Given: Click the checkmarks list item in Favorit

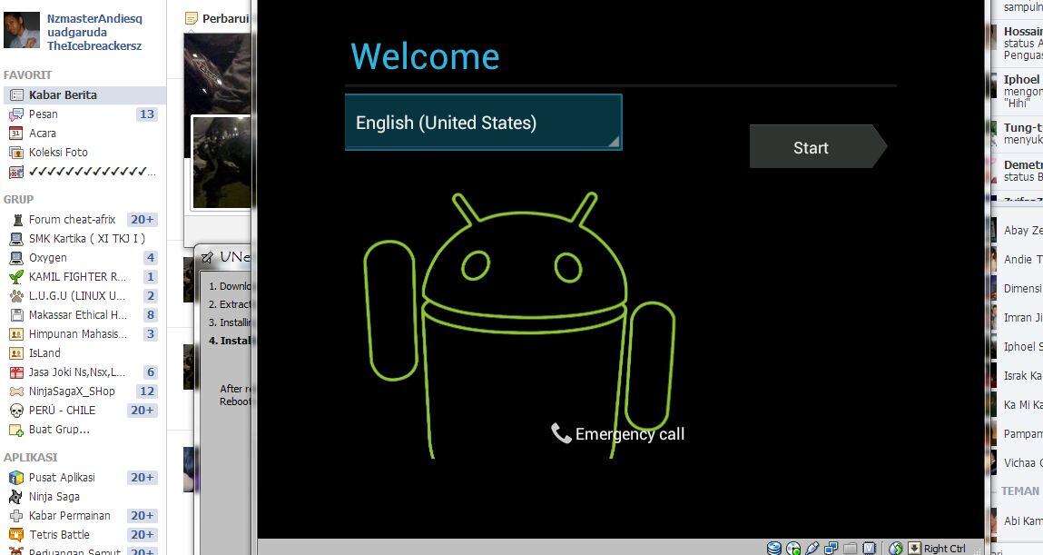Looking at the screenshot, I should pos(92,172).
